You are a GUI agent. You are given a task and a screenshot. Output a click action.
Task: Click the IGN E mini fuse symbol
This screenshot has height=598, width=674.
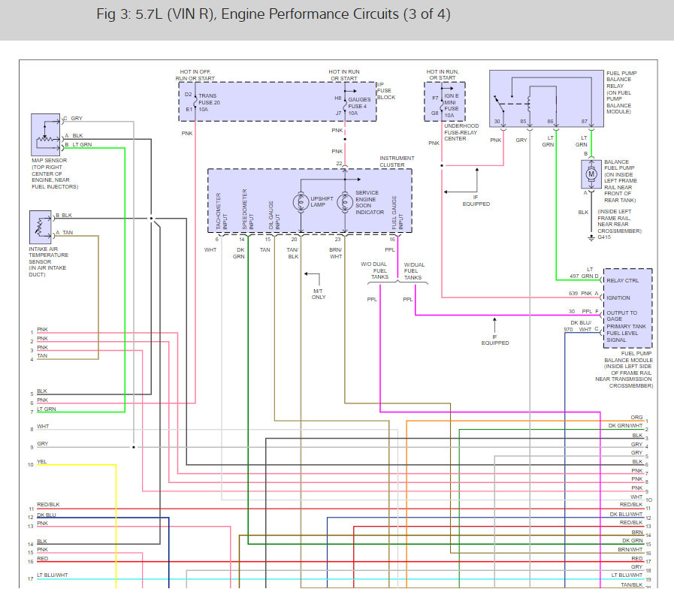(x=443, y=103)
